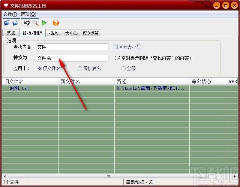The height and width of the screenshot is (187, 240).
Task: Switch to the 常规 tab
Action: [11, 33]
